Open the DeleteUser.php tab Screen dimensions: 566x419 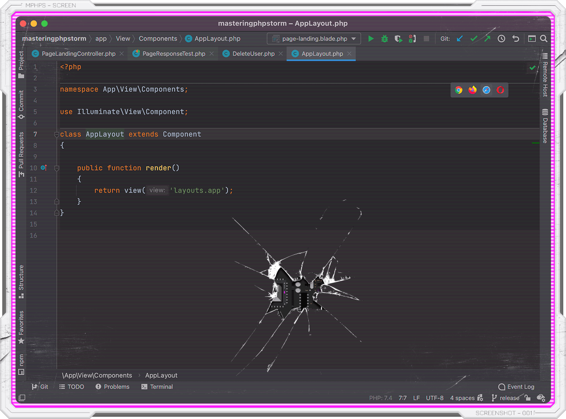pyautogui.click(x=248, y=53)
